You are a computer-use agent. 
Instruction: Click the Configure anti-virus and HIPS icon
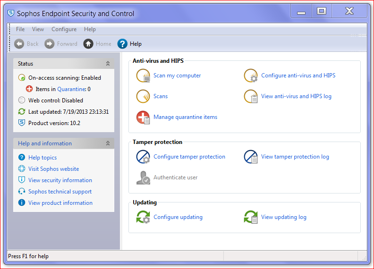pyautogui.click(x=251, y=76)
